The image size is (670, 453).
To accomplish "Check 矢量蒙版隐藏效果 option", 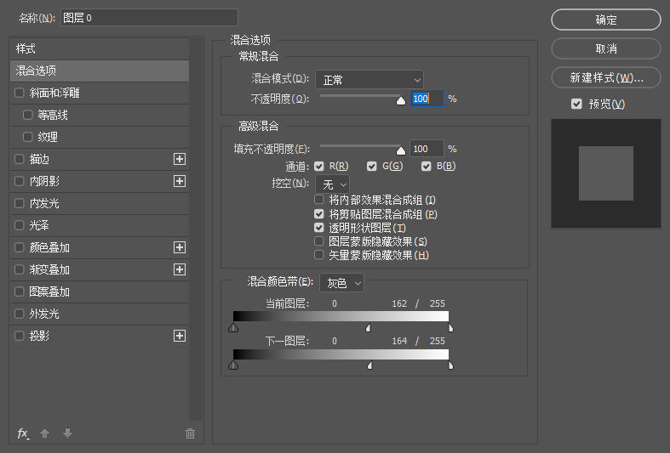I will (318, 255).
